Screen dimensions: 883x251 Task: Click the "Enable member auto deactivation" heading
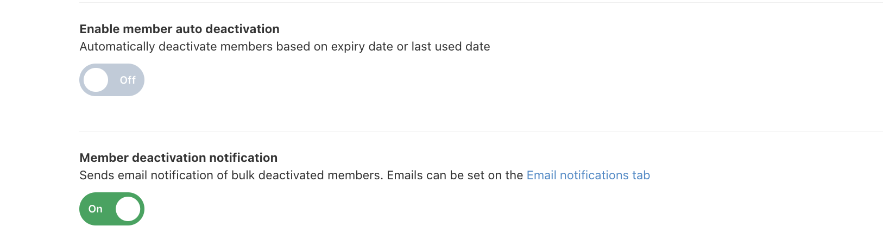(x=179, y=29)
